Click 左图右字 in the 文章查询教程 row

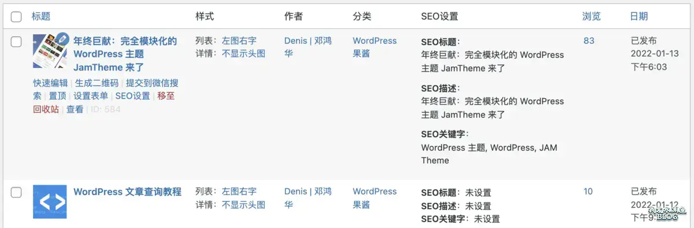tap(239, 192)
